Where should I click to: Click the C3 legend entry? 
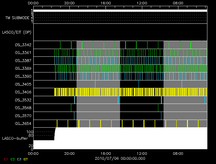click(20, 159)
